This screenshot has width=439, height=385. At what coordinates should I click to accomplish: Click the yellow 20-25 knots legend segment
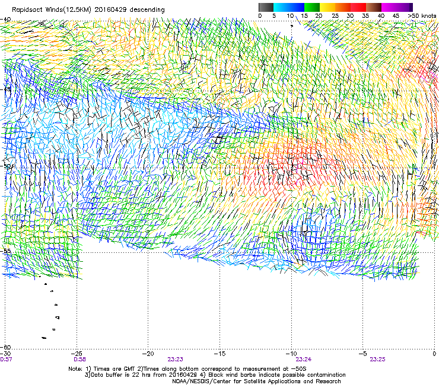(x=327, y=7)
